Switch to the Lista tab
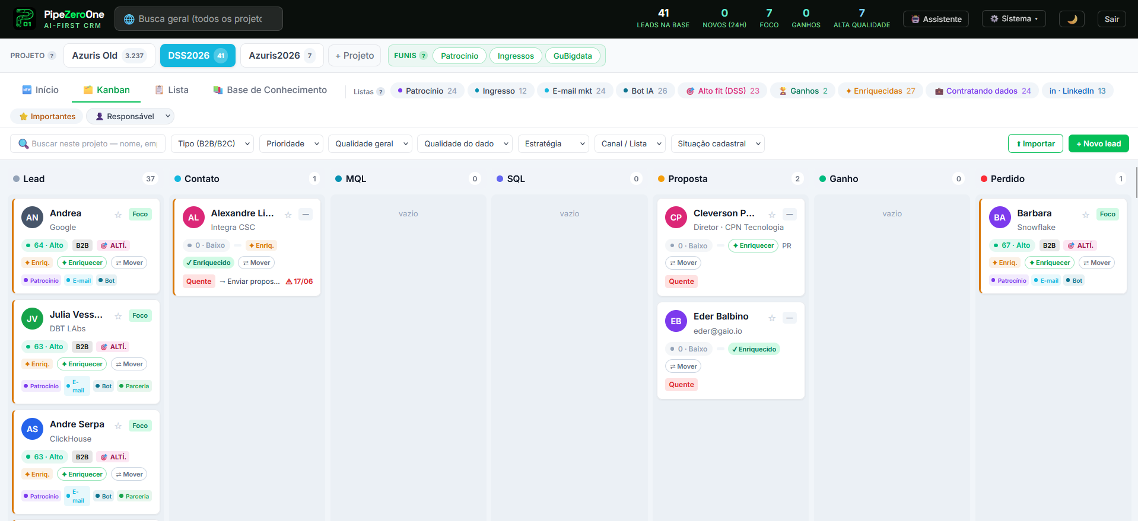Screen dimensions: 1138x521 [x=171, y=90]
